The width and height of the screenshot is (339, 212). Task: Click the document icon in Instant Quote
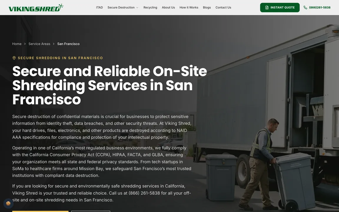pos(267,8)
